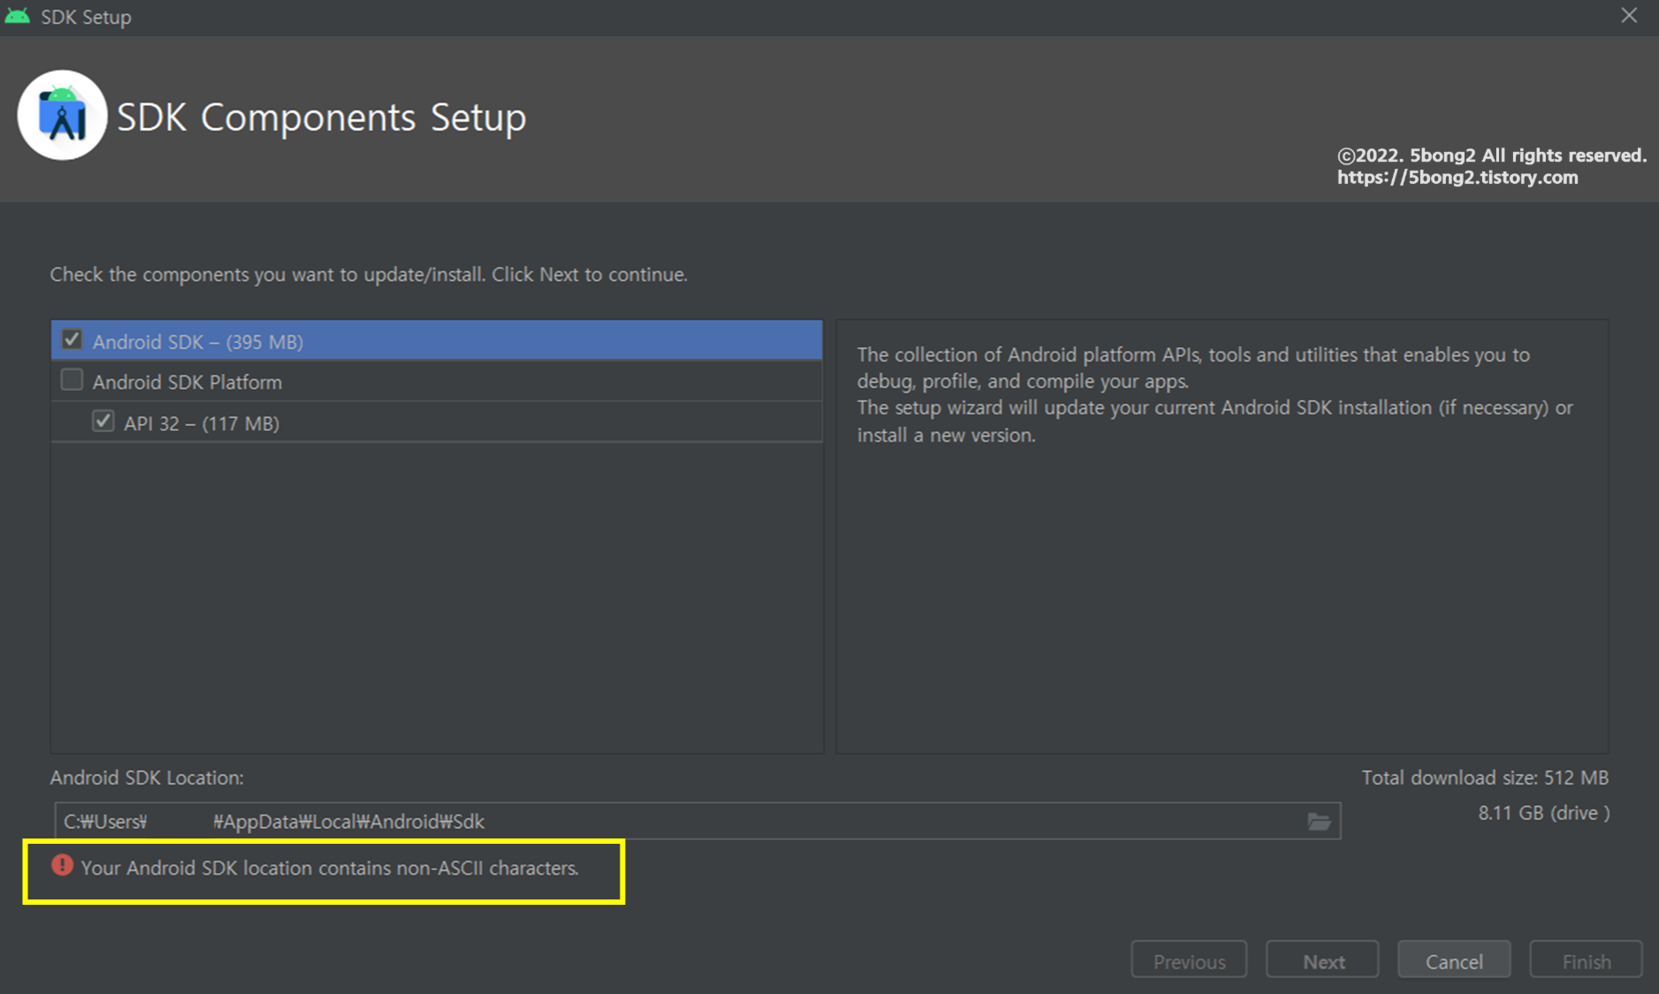The height and width of the screenshot is (994, 1659).
Task: Click the component description text panel
Action: point(1221,536)
